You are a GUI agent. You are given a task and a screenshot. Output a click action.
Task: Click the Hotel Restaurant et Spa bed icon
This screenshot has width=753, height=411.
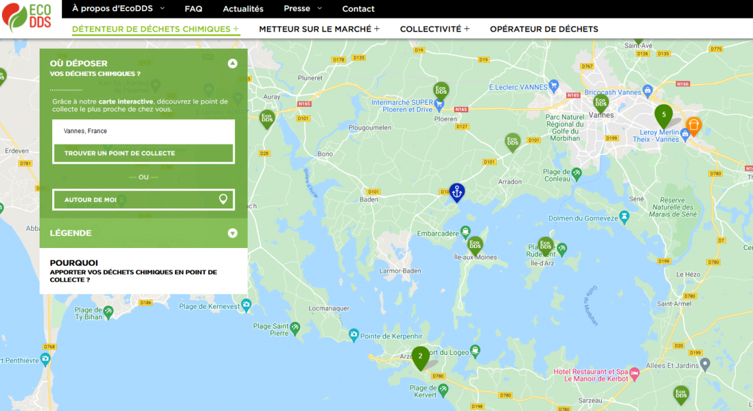634,374
